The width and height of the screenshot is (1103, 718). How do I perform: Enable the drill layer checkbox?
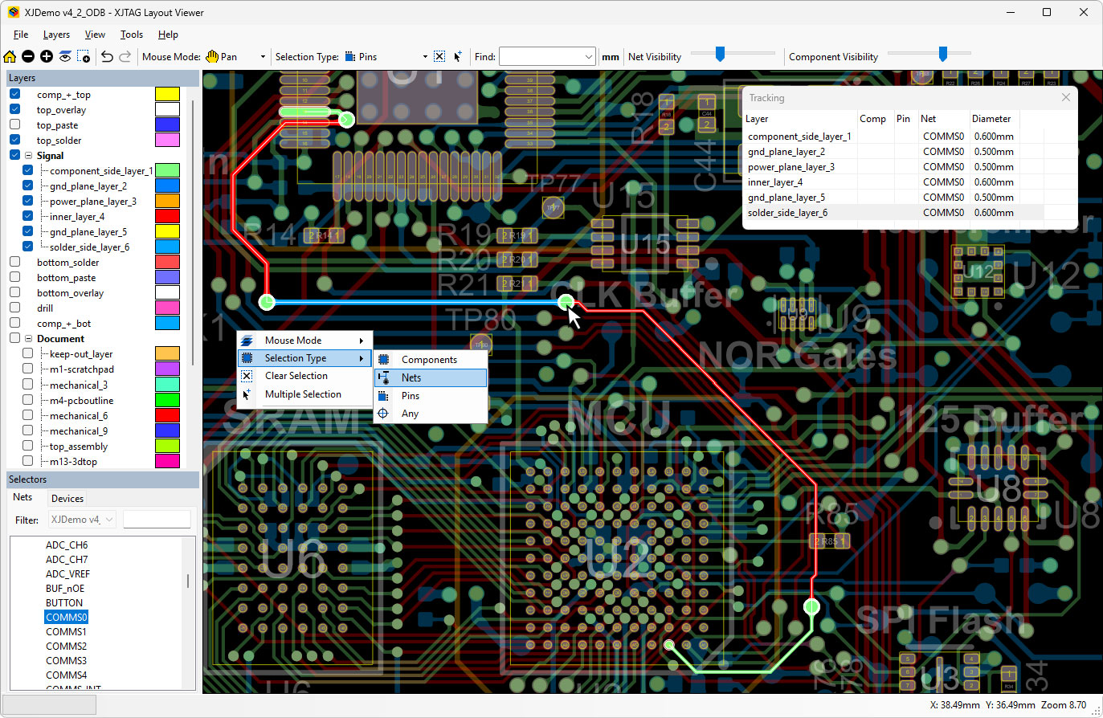14,308
